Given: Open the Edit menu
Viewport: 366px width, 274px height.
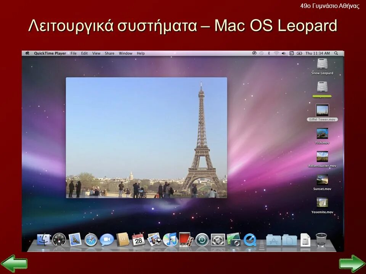Looking at the screenshot, I should [84, 53].
